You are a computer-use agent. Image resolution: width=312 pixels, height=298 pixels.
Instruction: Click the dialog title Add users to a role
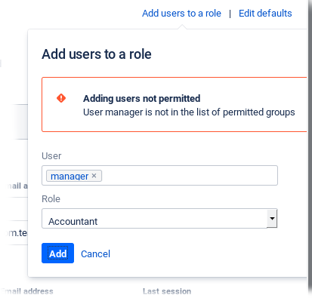(97, 54)
